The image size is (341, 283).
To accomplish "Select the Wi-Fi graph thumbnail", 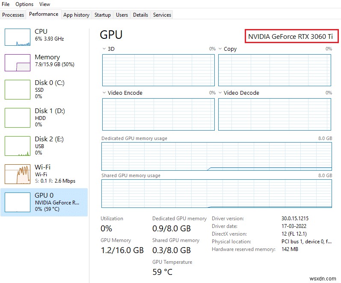I will [x=18, y=174].
